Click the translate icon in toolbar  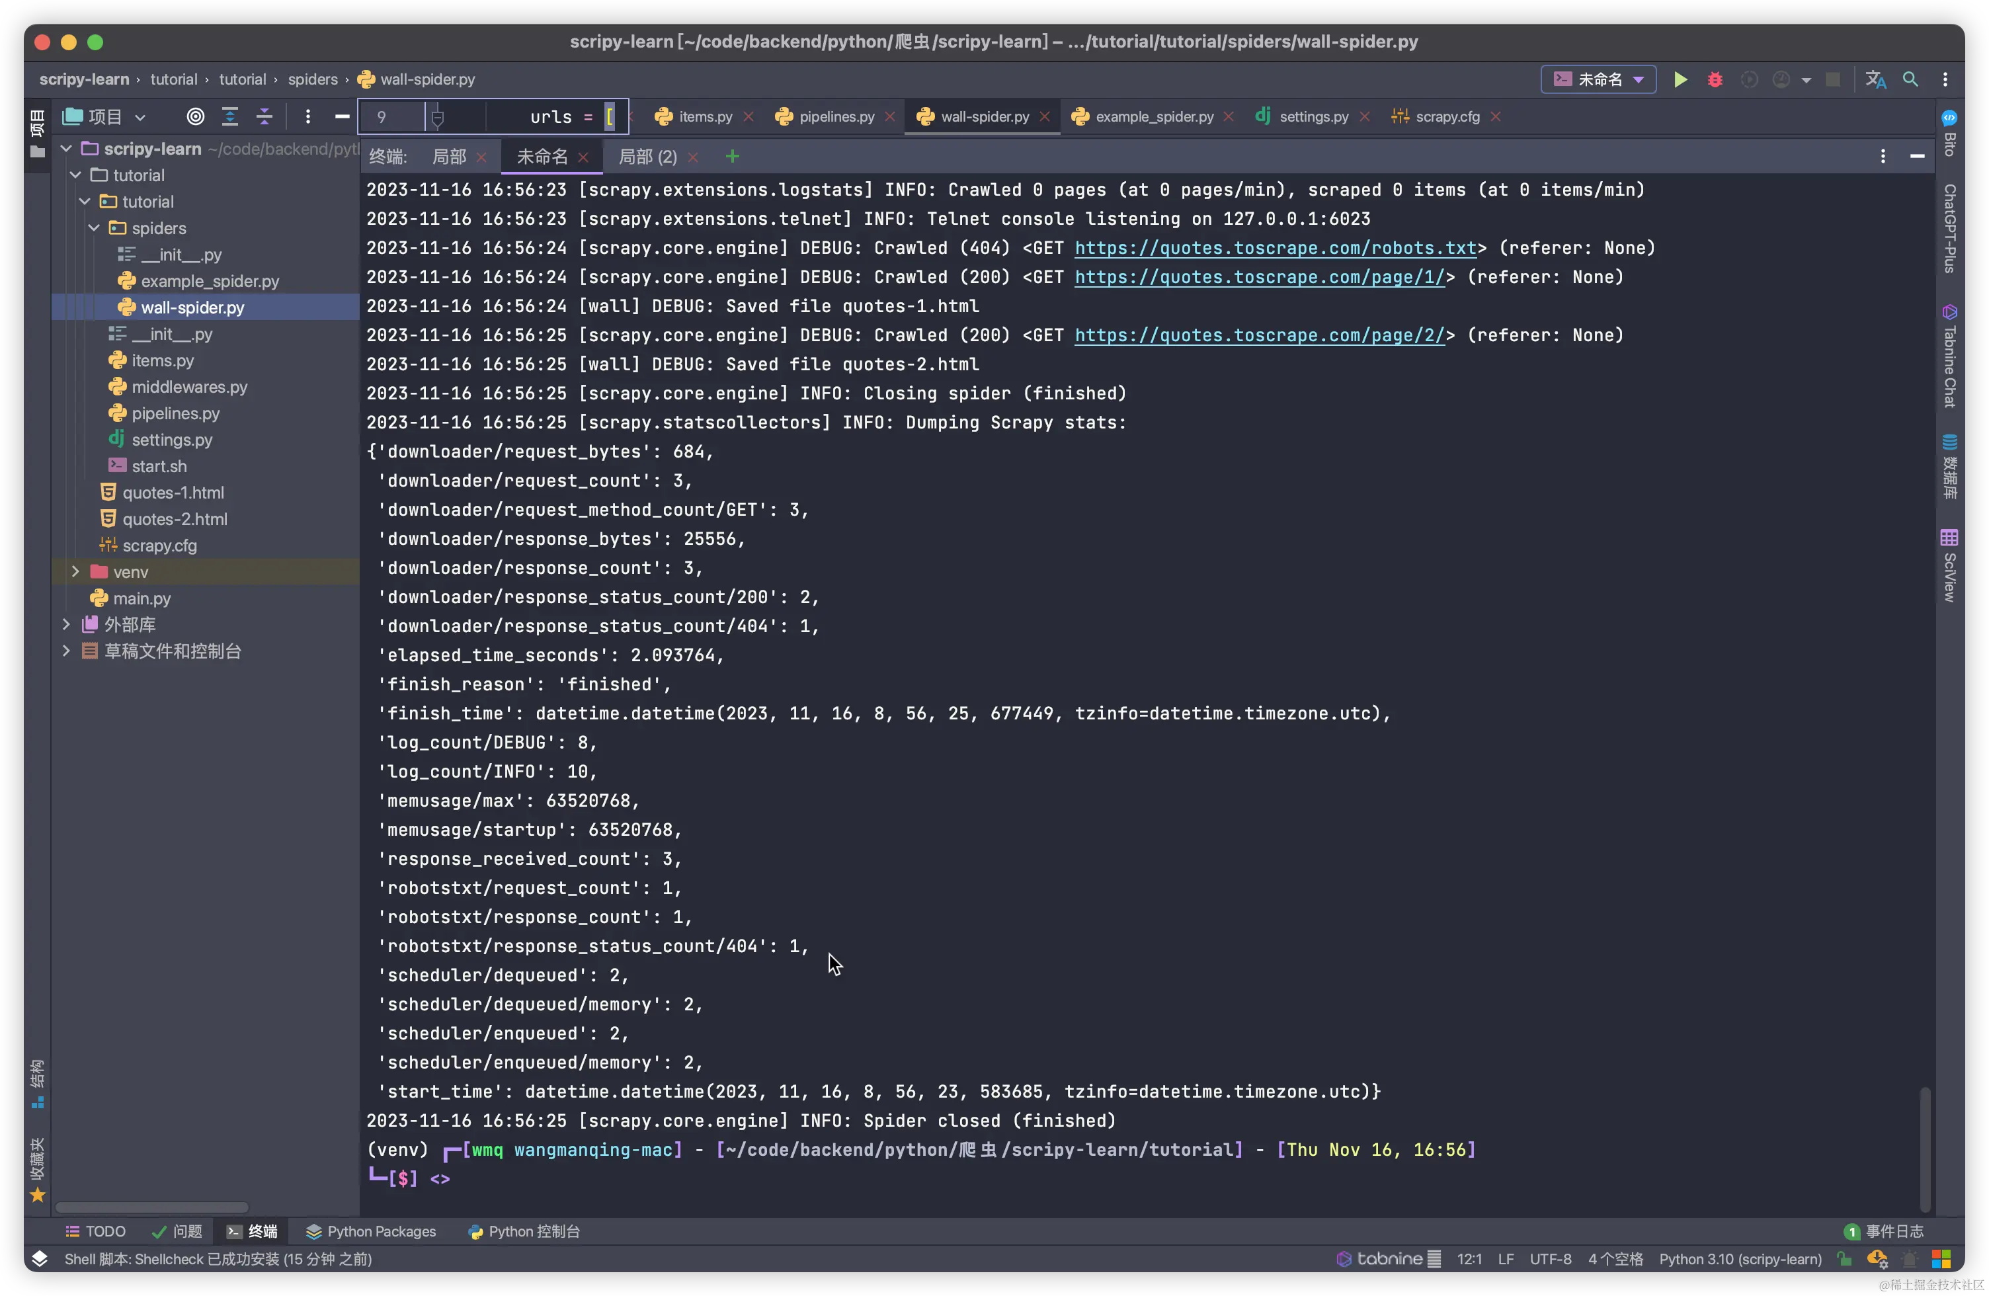(x=1875, y=79)
